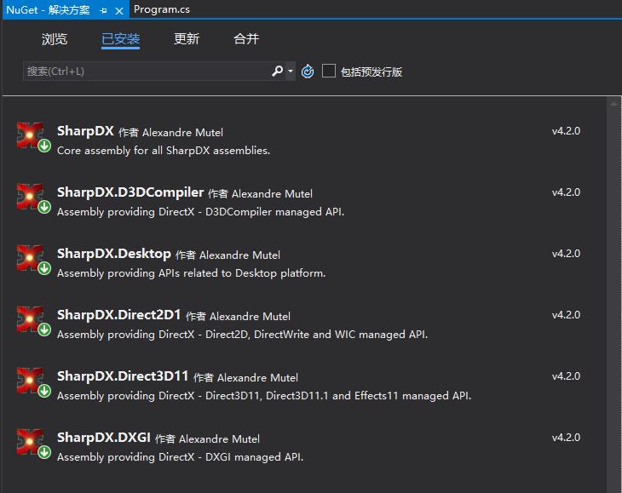Enable the 包括预发行版 checkbox
Image resolution: width=622 pixels, height=493 pixels.
tap(328, 71)
